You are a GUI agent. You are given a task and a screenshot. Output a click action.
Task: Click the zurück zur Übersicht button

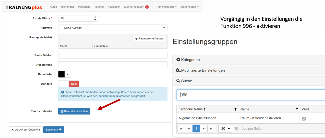click(26, 130)
